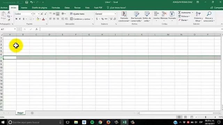
Task: Decrease decimal places
Action: pos(115,19)
